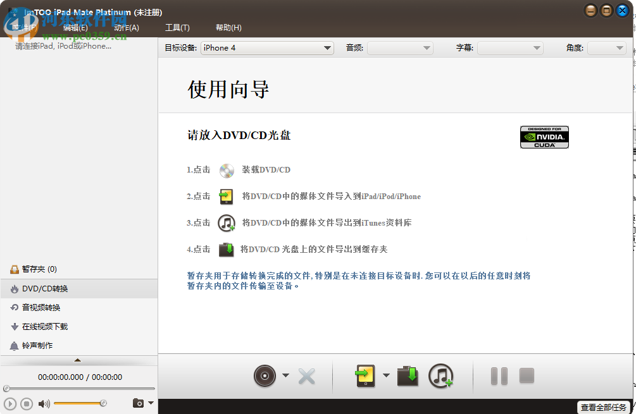Click the import-to-iPad icon in step 2
The height and width of the screenshot is (414, 636).
(226, 197)
